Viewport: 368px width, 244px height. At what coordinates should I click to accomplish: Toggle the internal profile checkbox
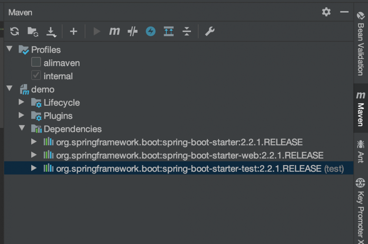[x=36, y=76]
